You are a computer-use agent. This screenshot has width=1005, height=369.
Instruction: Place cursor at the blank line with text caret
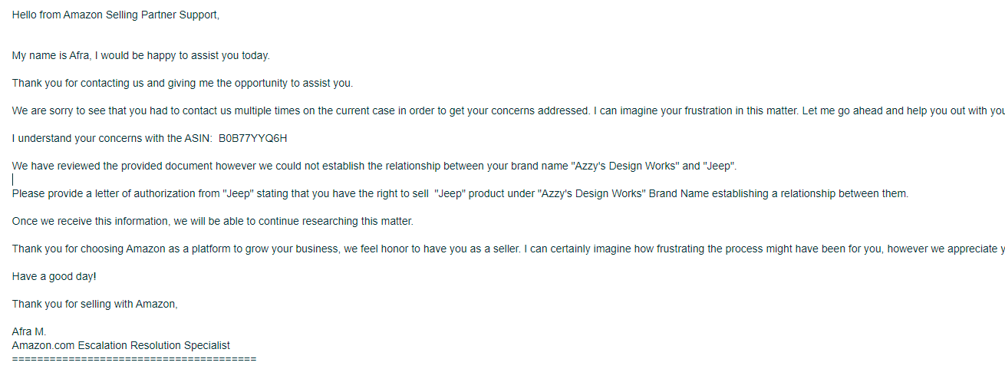pyautogui.click(x=13, y=180)
